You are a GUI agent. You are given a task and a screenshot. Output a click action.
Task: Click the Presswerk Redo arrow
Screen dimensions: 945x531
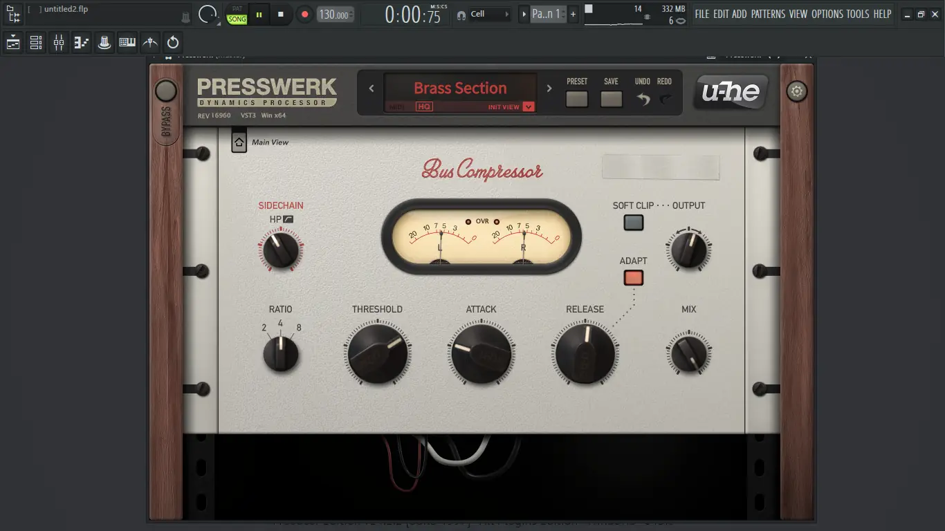click(x=665, y=100)
